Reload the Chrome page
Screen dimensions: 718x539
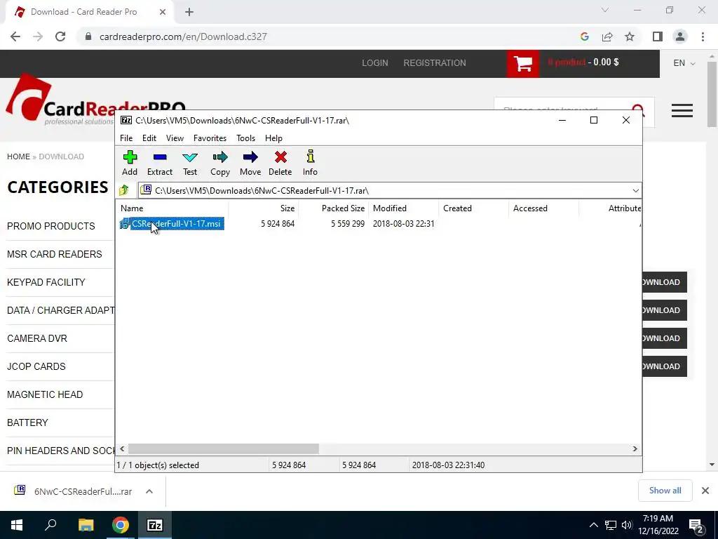click(x=60, y=36)
